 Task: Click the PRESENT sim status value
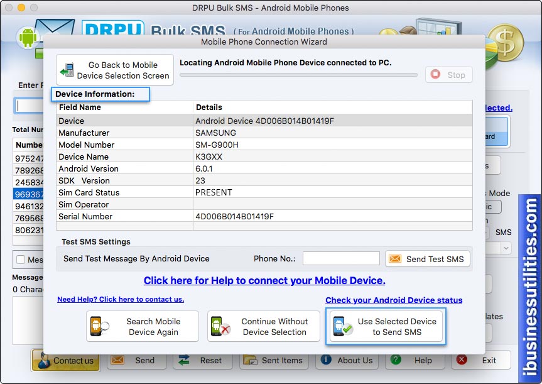[x=214, y=192]
